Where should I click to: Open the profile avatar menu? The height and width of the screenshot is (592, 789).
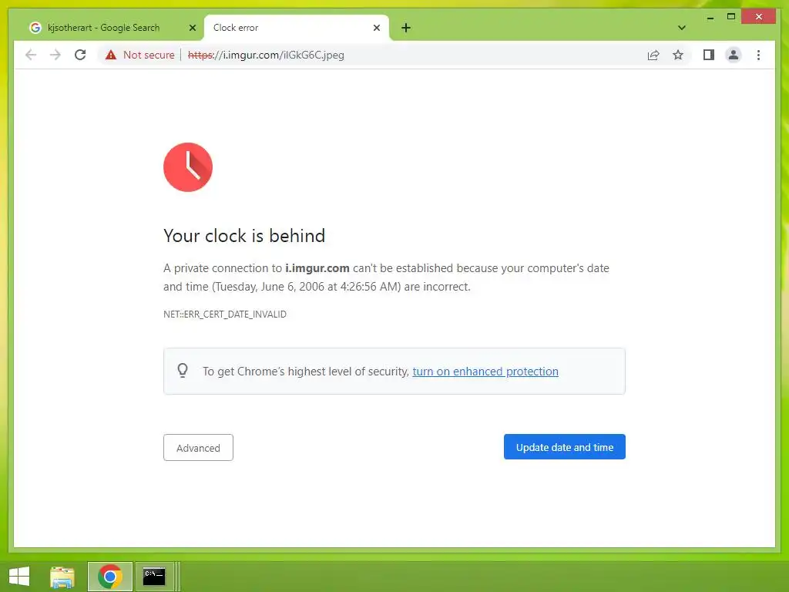tap(734, 55)
